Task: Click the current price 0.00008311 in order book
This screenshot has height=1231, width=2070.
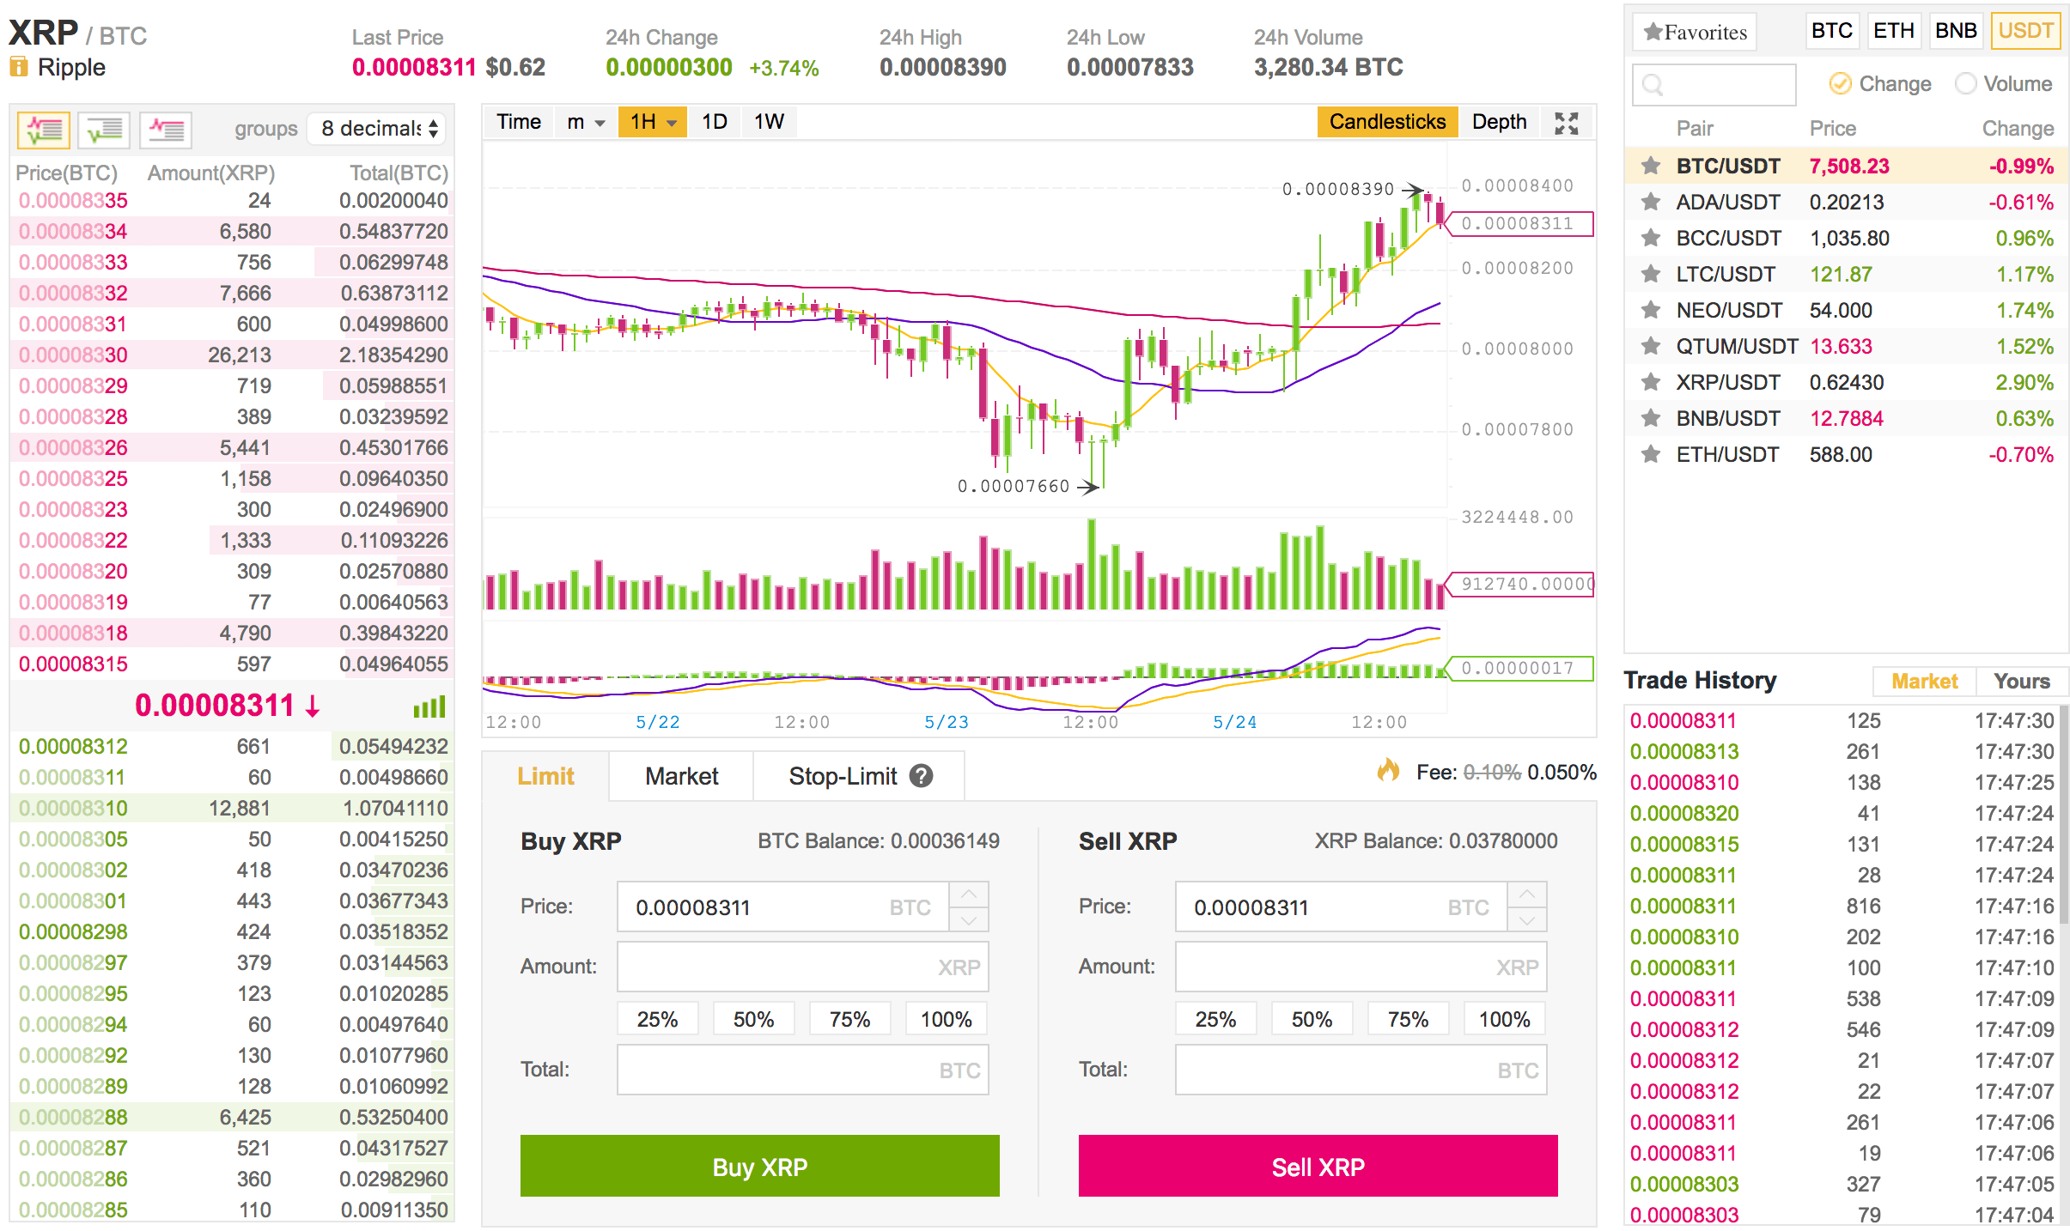Action: [215, 706]
